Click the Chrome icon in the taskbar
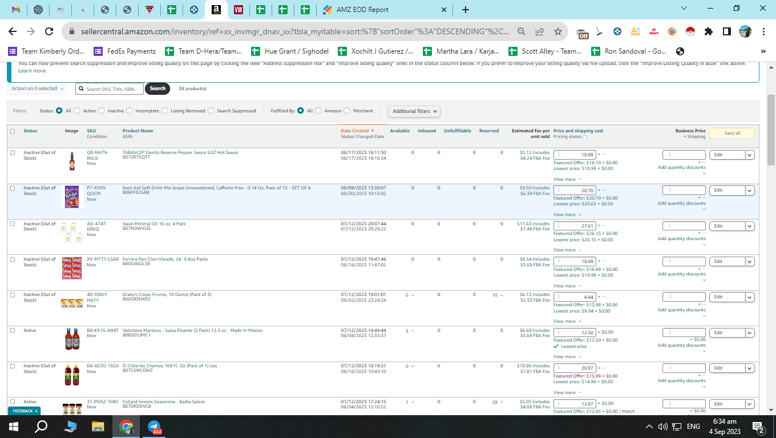 tap(126, 427)
